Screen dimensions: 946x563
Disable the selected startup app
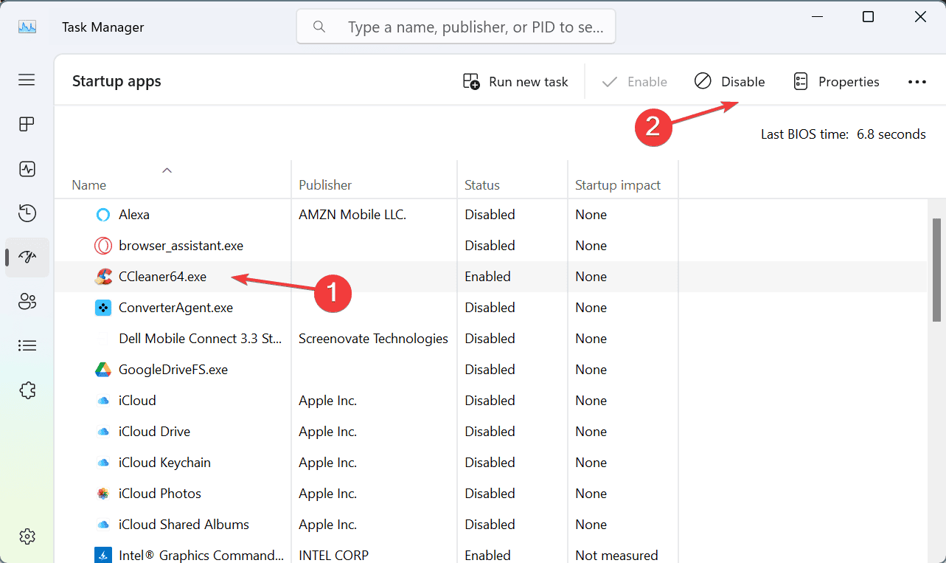tap(730, 82)
